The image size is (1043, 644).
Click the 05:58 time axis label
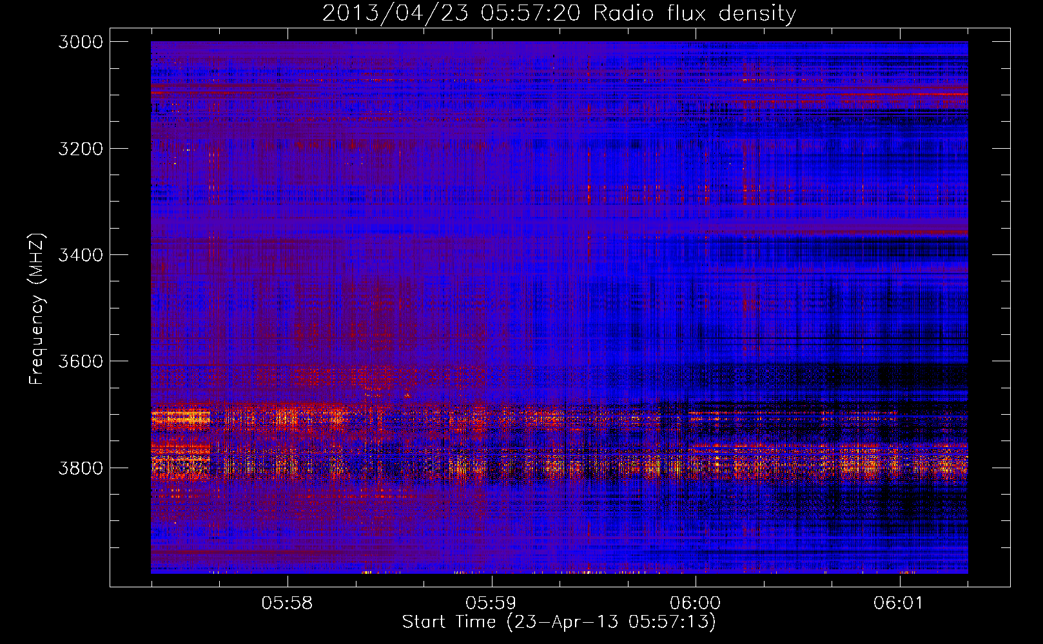point(287,603)
